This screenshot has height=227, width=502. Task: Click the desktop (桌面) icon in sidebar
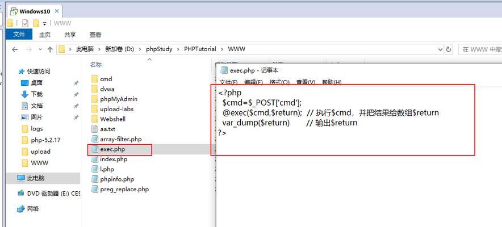24,83
